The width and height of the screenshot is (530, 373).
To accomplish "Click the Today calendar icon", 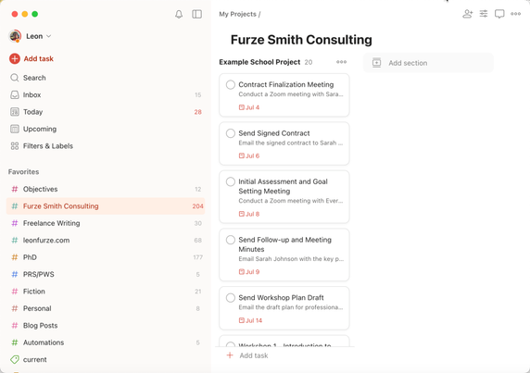I will click(x=15, y=112).
